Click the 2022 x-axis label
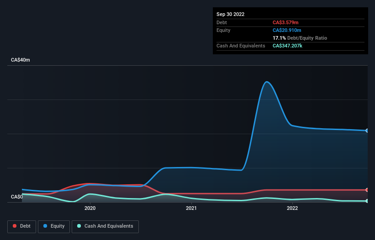The image size is (375, 240). 292,208
